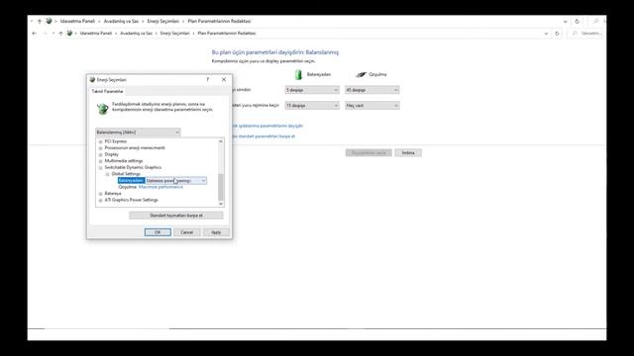Select Multimedia settings label
The width and height of the screenshot is (634, 356).
coord(124,161)
